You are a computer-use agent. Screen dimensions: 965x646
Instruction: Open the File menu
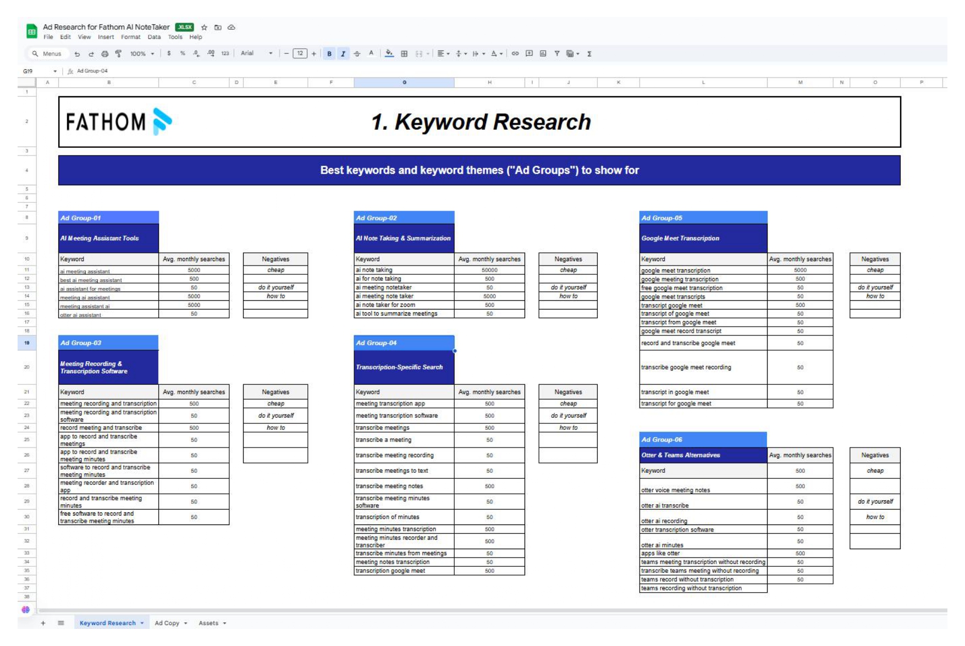[x=48, y=37]
